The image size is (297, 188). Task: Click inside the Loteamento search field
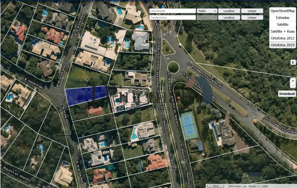click(x=172, y=11)
